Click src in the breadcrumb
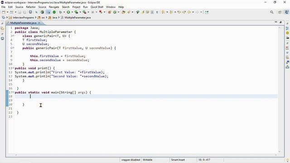Image resolution: width=290 pixels, height=163 pixels. [43, 18]
